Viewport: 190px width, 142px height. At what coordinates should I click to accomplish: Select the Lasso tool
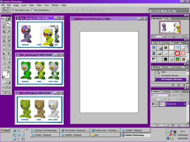click(4, 28)
